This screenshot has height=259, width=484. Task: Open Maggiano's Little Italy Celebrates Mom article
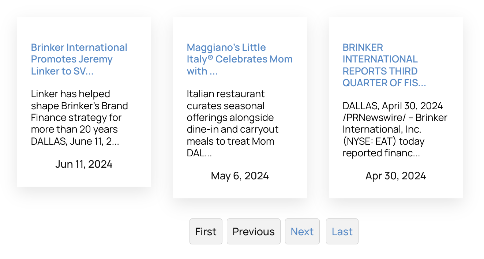tap(239, 59)
